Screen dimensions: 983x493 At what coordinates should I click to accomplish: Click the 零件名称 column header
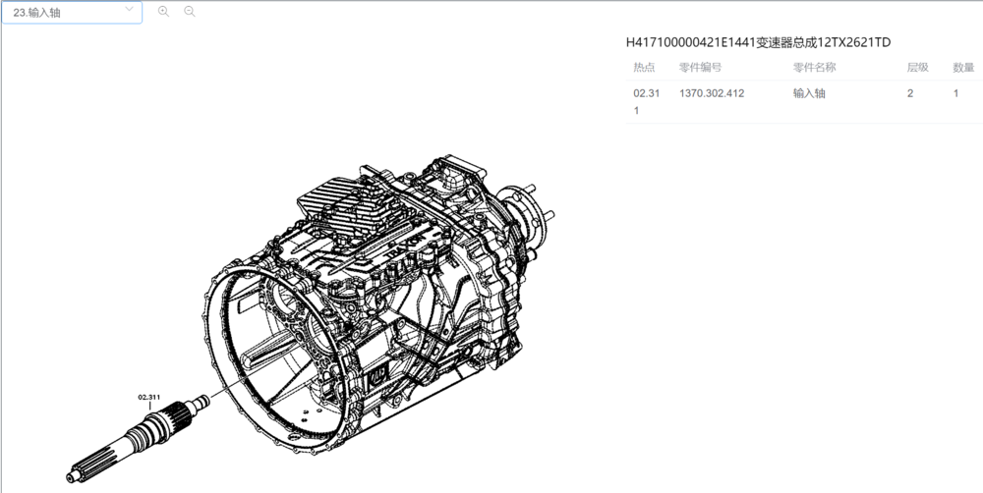[814, 68]
